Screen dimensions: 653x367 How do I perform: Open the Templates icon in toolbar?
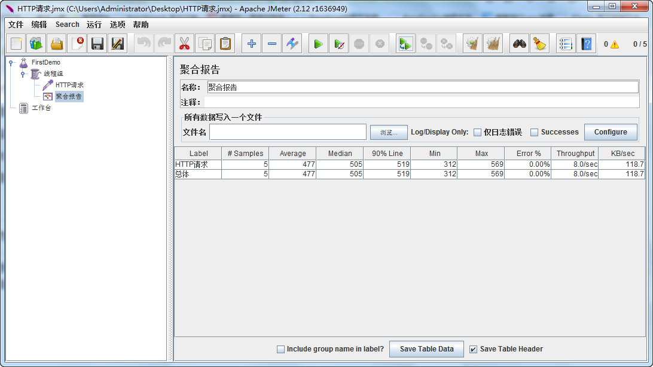pos(36,44)
